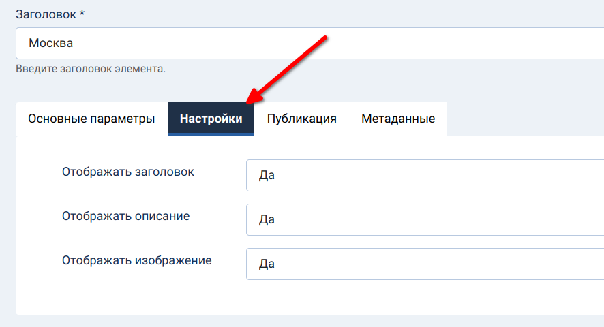Image resolution: width=604 pixels, height=327 pixels.
Task: Switch to the Основные параметры tab
Action: (91, 119)
